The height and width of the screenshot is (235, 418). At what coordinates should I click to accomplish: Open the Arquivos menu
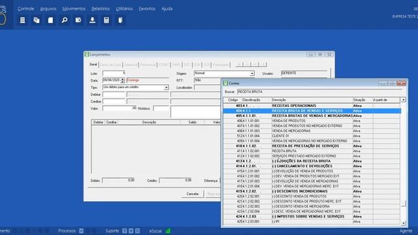(48, 8)
